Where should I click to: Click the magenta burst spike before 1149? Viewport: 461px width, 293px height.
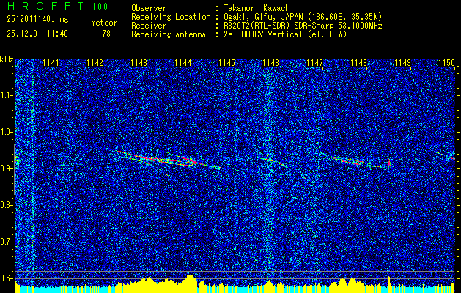pyautogui.click(x=388, y=163)
